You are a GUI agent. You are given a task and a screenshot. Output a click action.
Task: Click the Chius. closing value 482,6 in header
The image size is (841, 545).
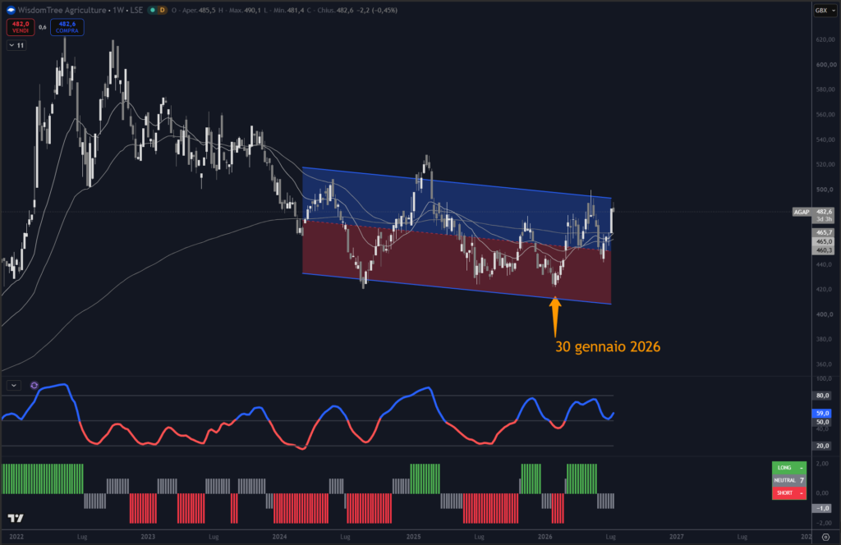point(345,10)
